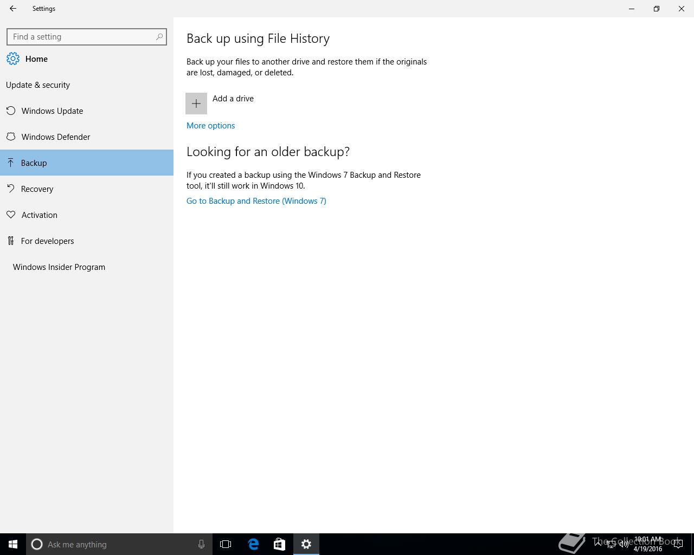This screenshot has height=555, width=694.
Task: Click the volume speaker tray icon
Action: pyautogui.click(x=624, y=544)
